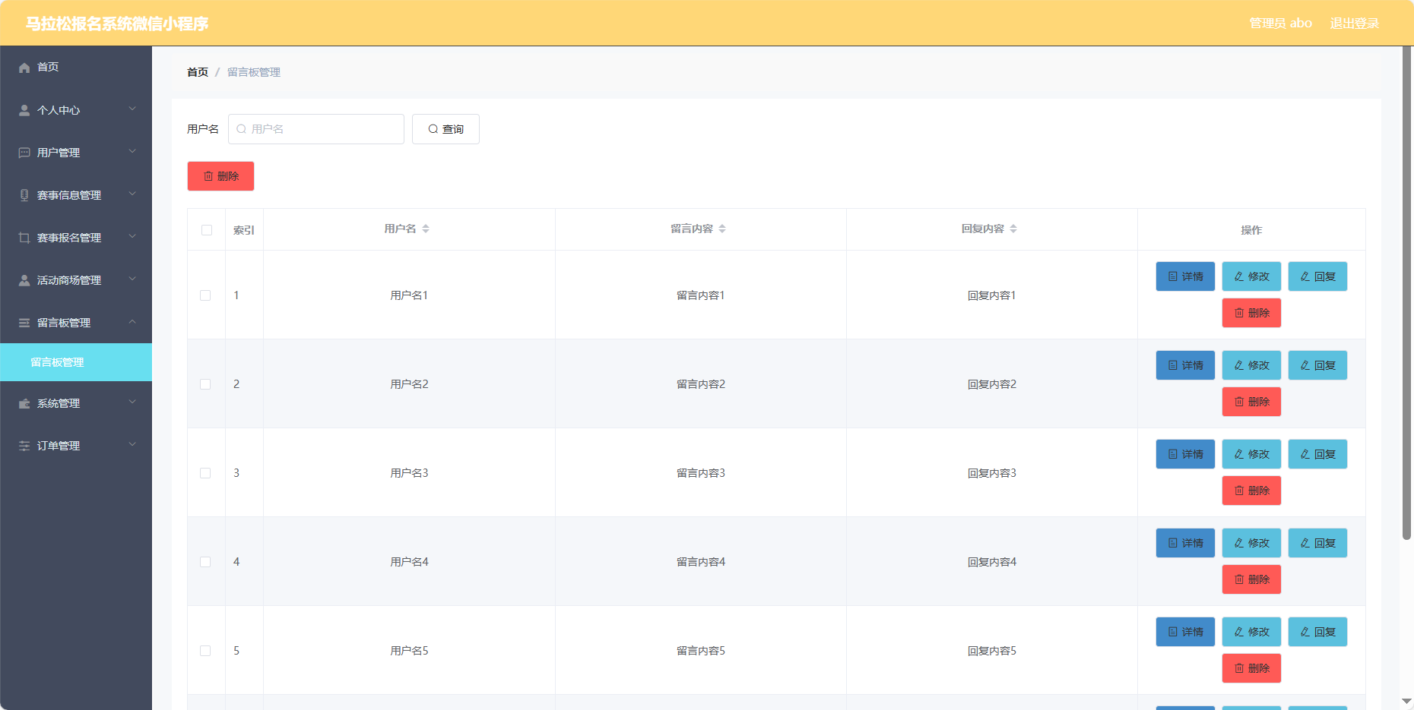Click 修改 for 用户名2
This screenshot has width=1414, height=710.
coord(1251,365)
